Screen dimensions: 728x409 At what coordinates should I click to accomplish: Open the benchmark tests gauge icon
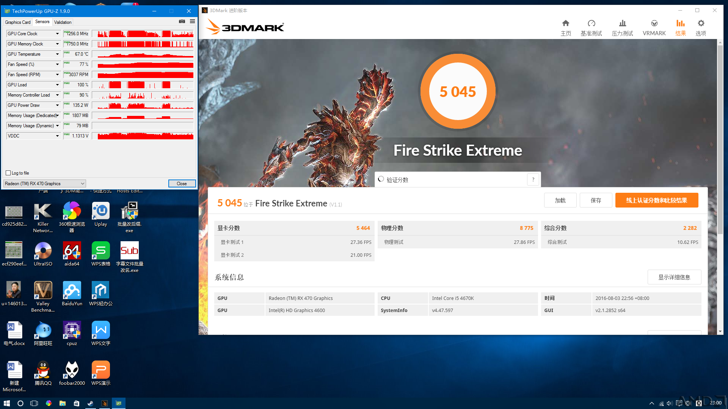click(x=591, y=23)
